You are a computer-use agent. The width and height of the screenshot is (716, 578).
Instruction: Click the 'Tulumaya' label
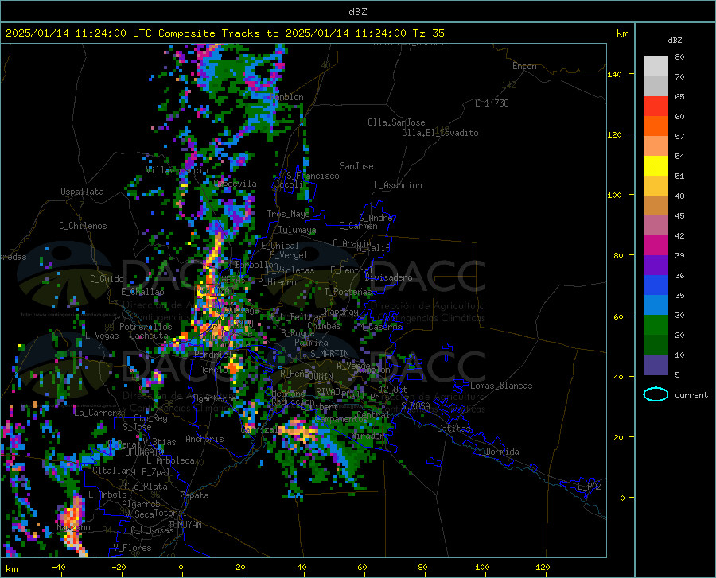click(x=298, y=230)
